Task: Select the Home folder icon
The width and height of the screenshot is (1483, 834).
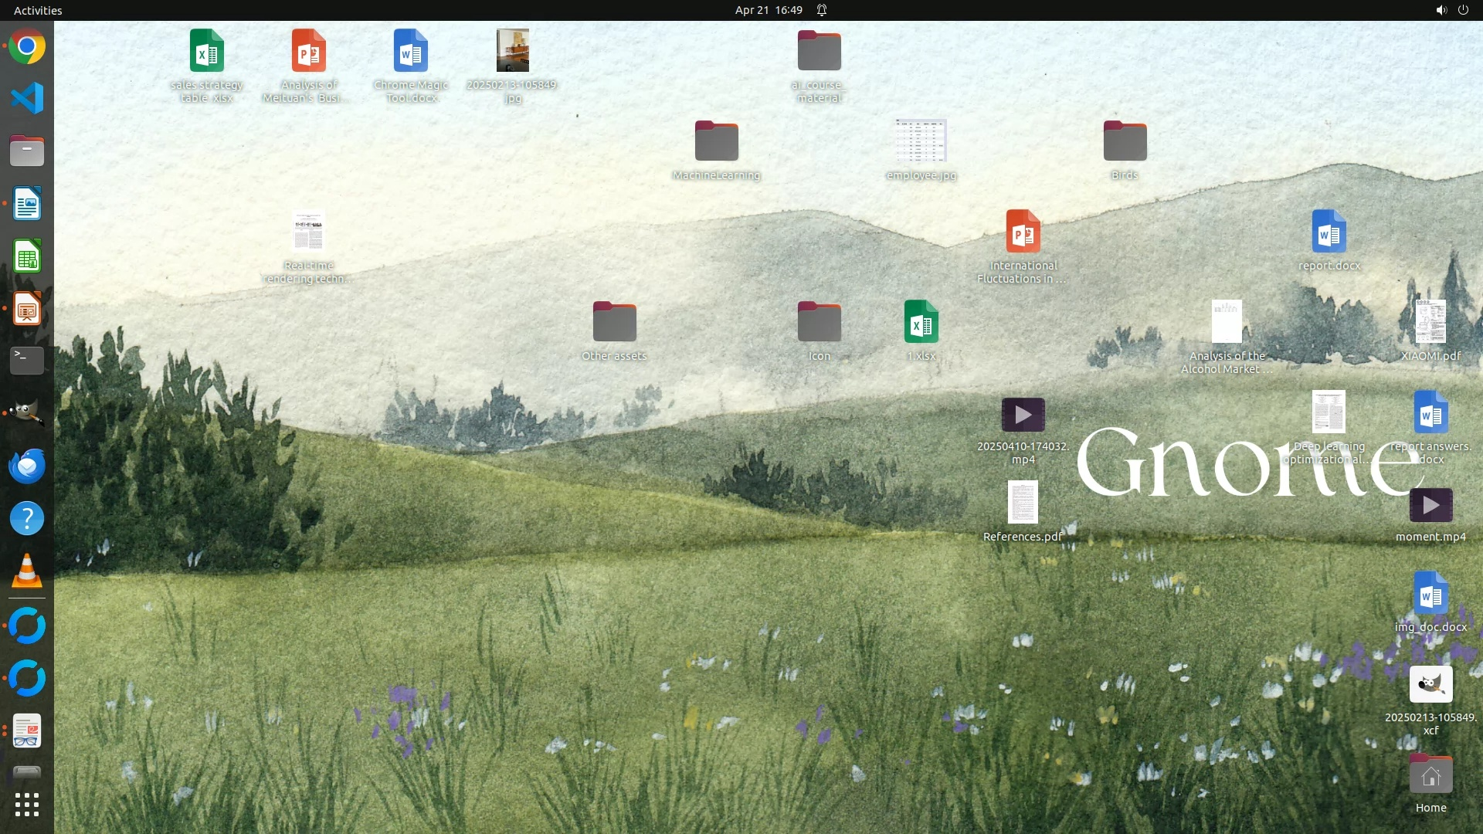Action: (x=1430, y=776)
